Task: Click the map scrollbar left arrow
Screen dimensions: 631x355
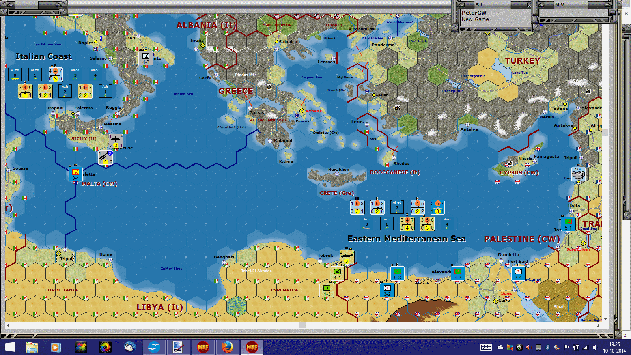Action: pos(8,325)
